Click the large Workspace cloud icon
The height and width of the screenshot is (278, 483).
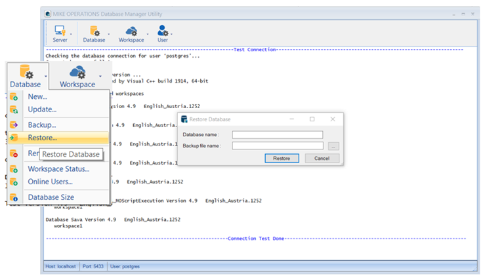point(77,72)
